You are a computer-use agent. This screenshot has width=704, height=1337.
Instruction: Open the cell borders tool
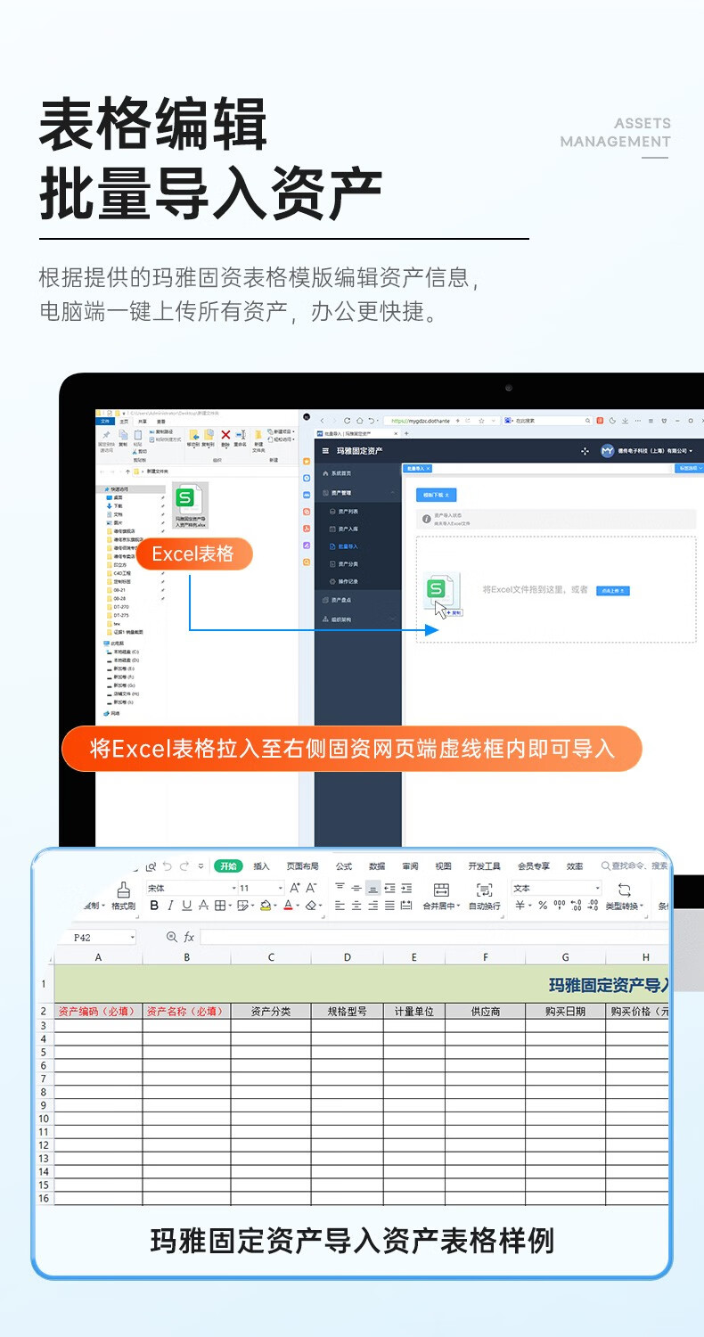pos(222,906)
